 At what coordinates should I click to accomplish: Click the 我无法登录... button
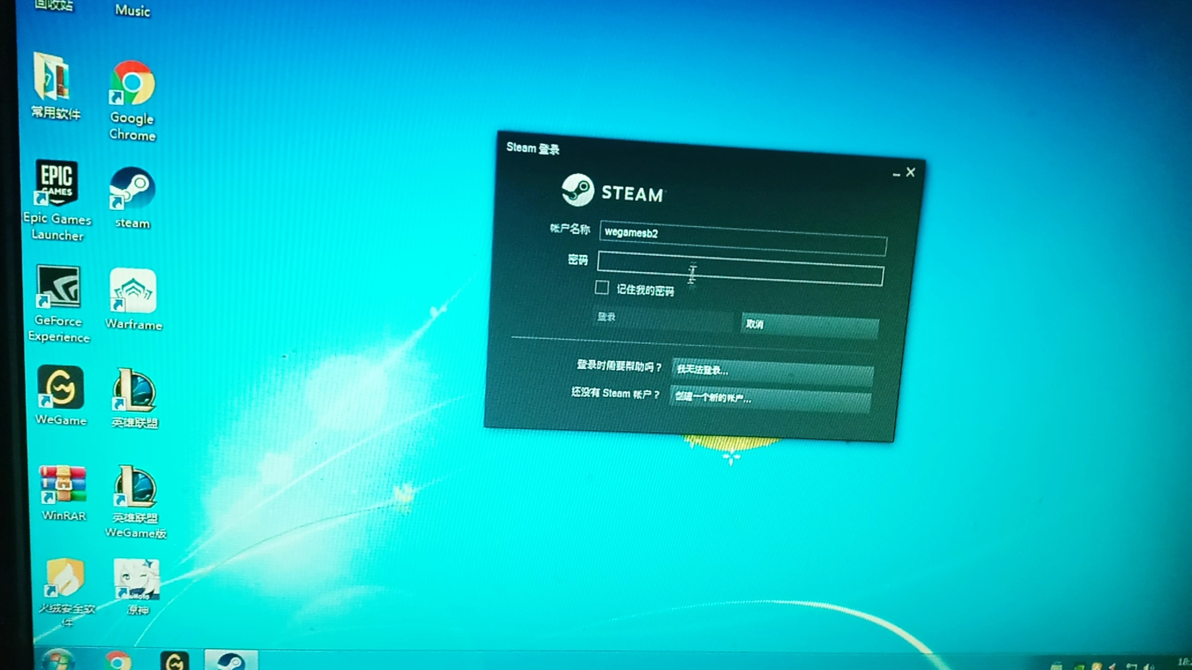tap(773, 372)
